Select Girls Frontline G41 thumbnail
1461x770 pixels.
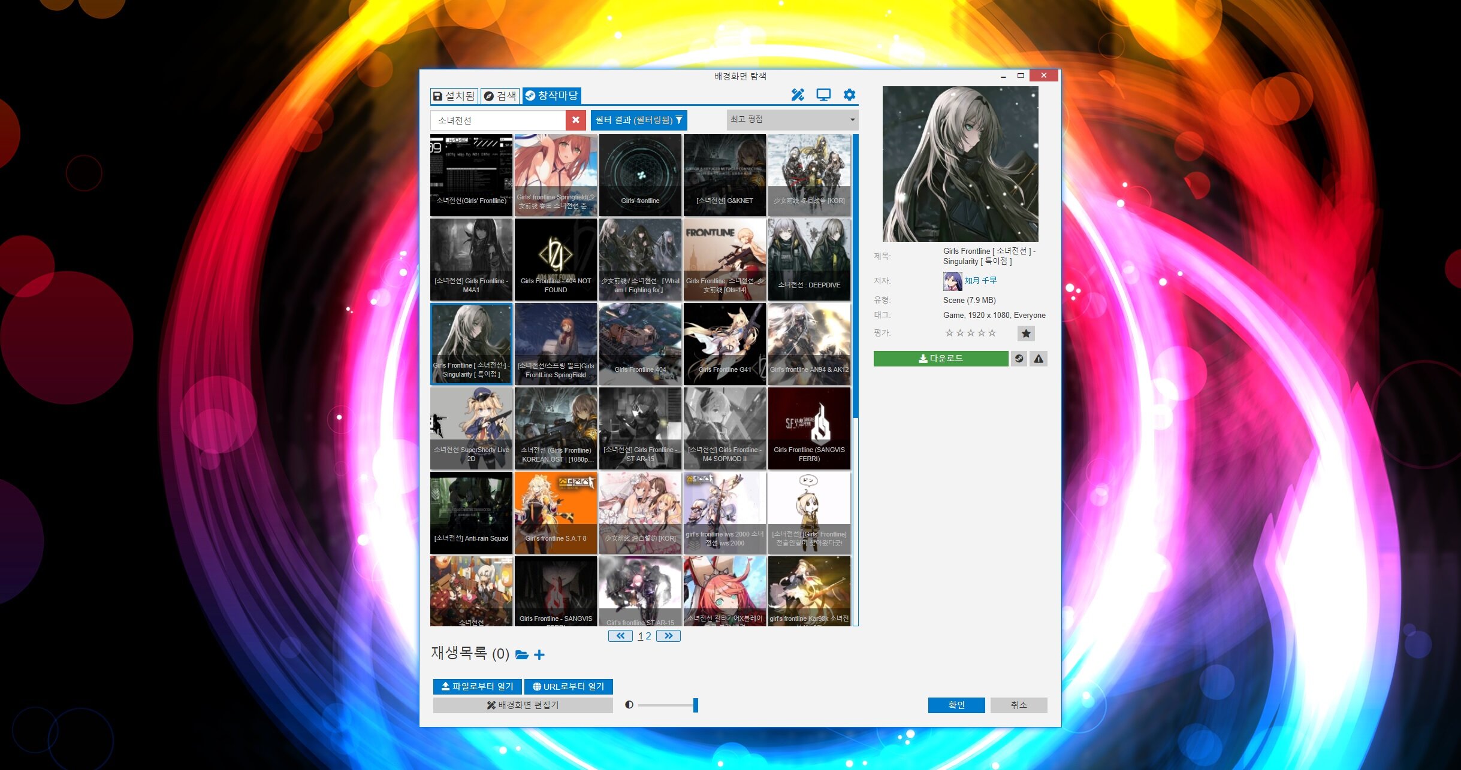pyautogui.click(x=725, y=344)
